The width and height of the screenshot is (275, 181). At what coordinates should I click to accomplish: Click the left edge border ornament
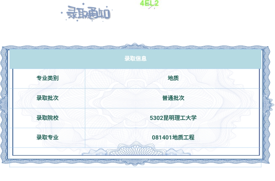pyautogui.click(x=3, y=104)
